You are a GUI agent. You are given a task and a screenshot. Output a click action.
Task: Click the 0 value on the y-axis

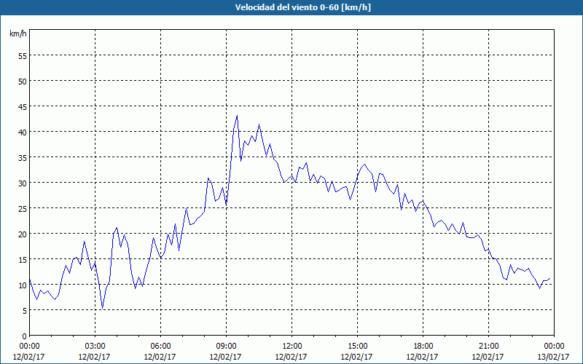tap(25, 336)
